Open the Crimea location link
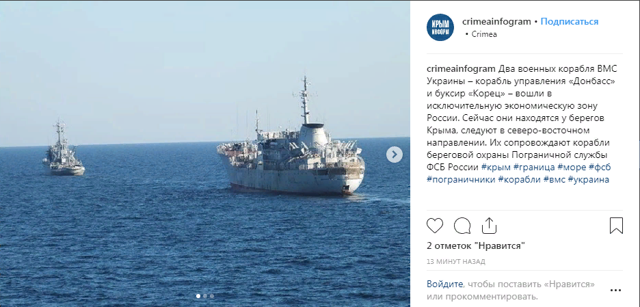Image resolution: width=640 pixels, height=307 pixels. (x=484, y=34)
